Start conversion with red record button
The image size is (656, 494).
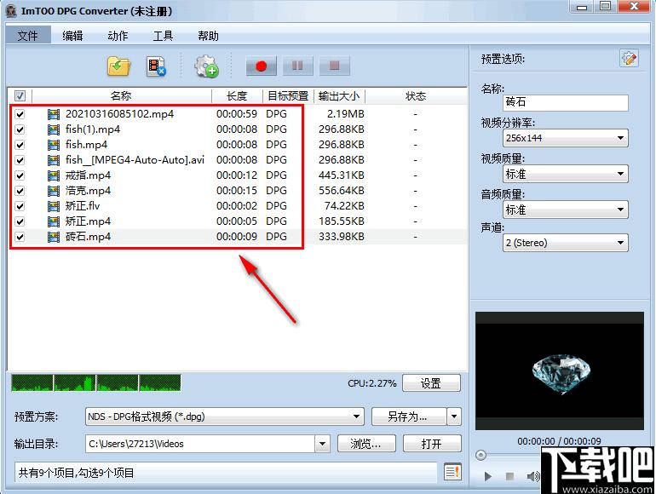tap(261, 66)
